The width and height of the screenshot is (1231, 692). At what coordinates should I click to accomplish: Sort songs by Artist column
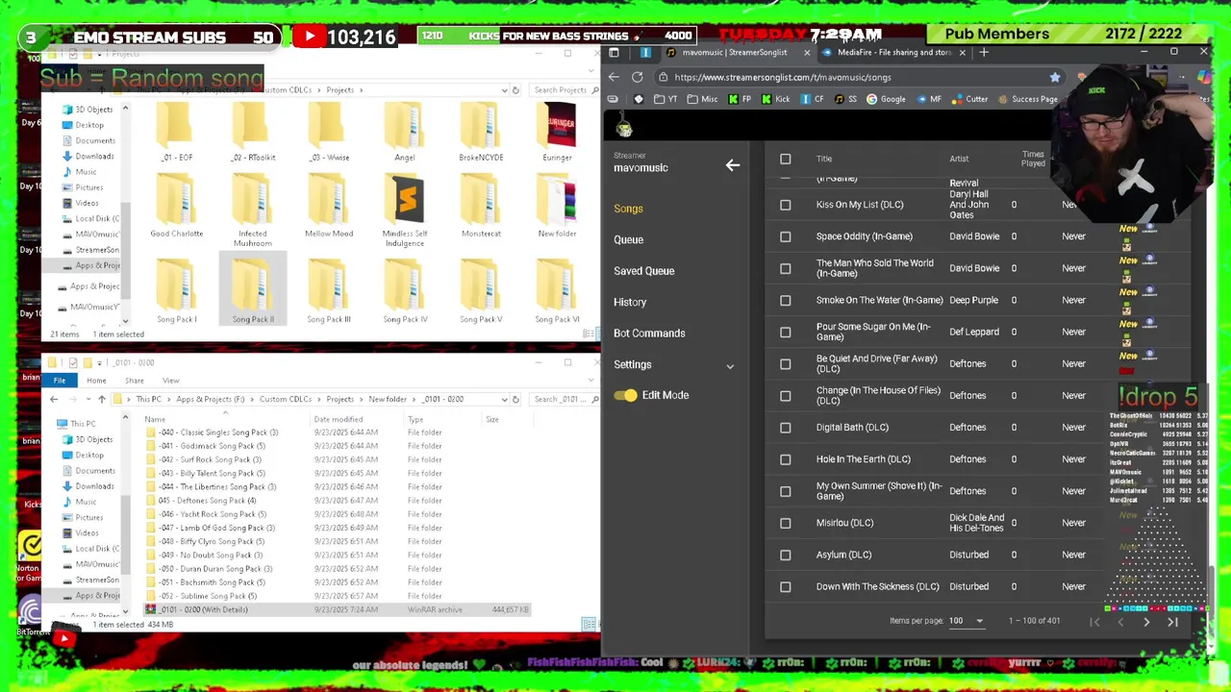(959, 159)
